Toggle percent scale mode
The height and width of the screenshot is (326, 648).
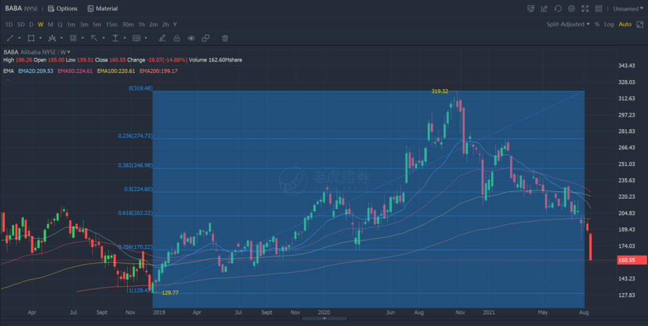pyautogui.click(x=597, y=25)
